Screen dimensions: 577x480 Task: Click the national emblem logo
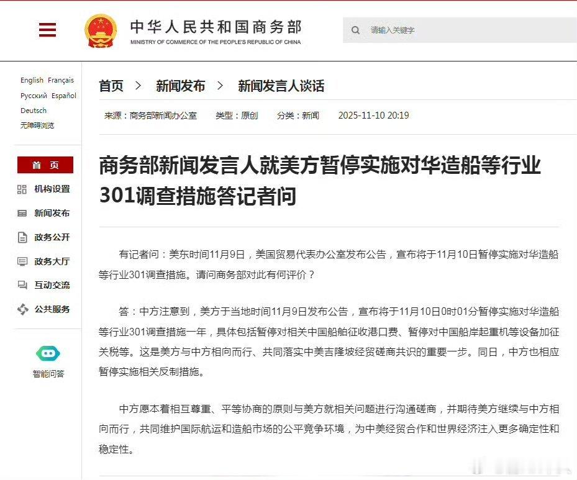point(101,31)
